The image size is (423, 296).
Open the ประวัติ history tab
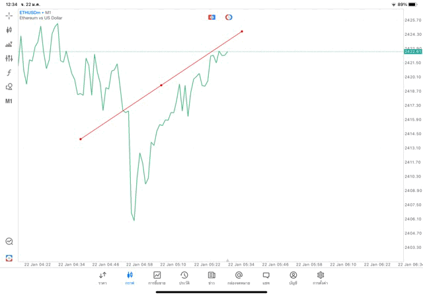click(x=184, y=277)
